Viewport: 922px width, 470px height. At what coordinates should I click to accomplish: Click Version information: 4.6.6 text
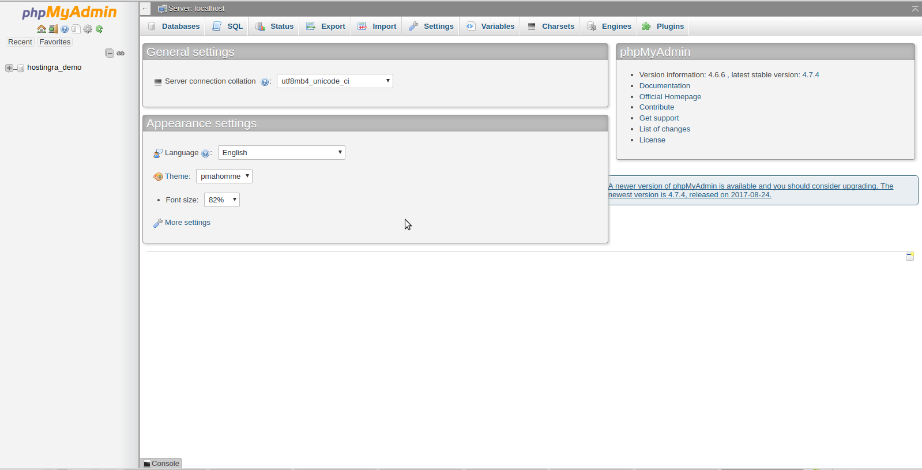coord(682,75)
